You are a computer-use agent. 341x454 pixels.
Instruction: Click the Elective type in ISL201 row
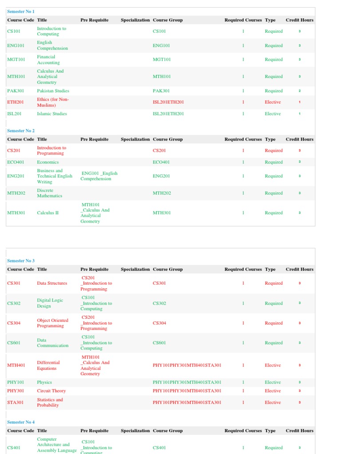coord(273,114)
